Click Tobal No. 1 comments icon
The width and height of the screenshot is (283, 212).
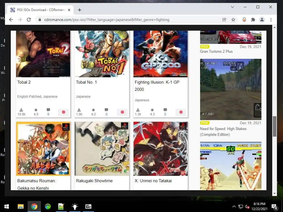tap(106, 110)
